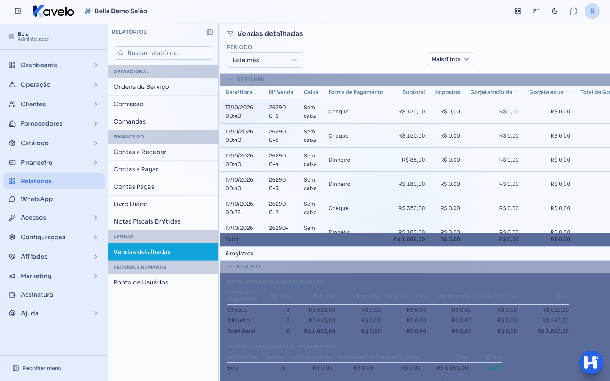Image resolution: width=610 pixels, height=381 pixels.
Task: Toggle dark mode moon icon
Action: (555, 11)
